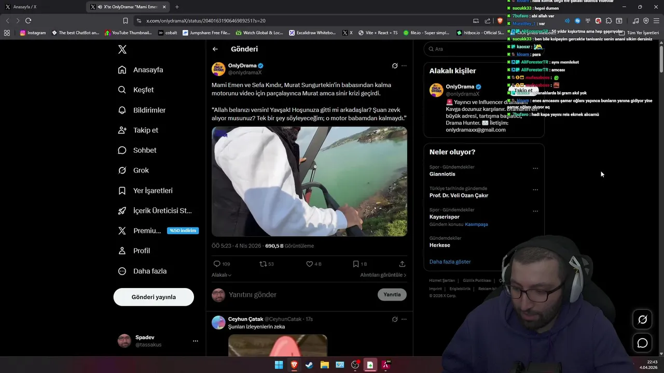Open browser apps grid icon
This screenshot has width=664, height=373.
[x=7, y=33]
